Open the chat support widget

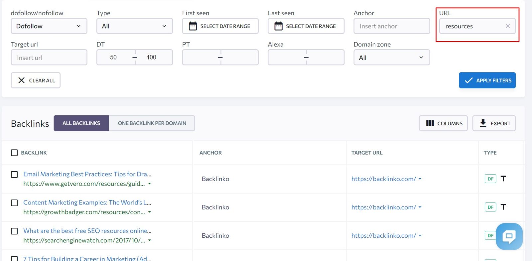[x=509, y=236]
